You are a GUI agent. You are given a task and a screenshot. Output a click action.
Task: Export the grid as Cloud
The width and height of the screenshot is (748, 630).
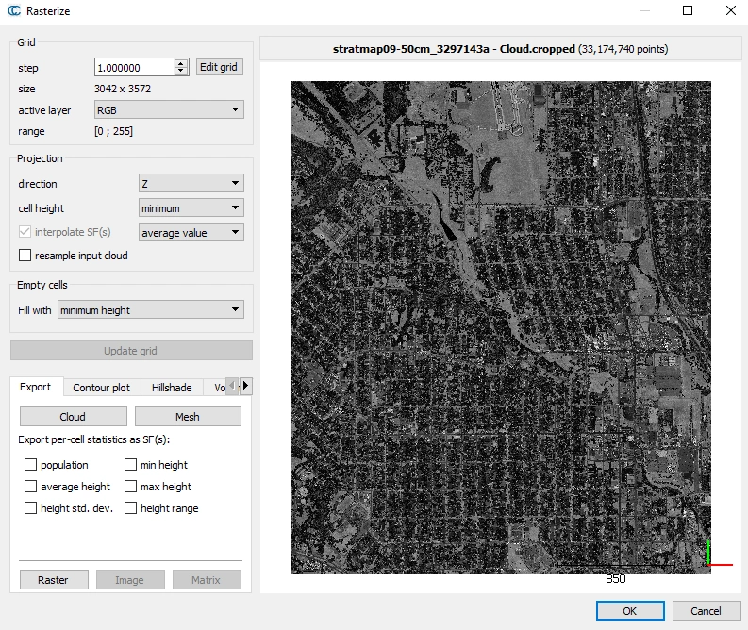coord(73,417)
